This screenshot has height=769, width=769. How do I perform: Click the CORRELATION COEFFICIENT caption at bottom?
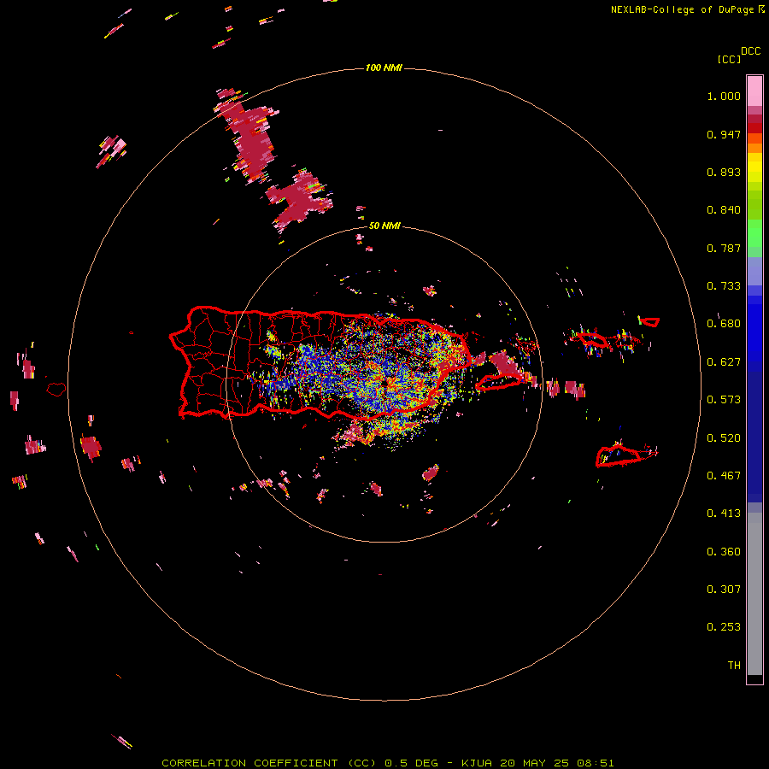387,763
